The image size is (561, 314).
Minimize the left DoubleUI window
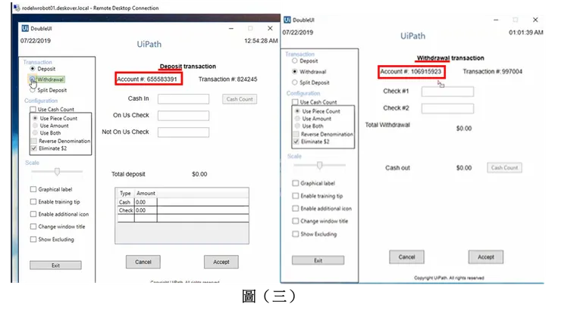pos(231,28)
